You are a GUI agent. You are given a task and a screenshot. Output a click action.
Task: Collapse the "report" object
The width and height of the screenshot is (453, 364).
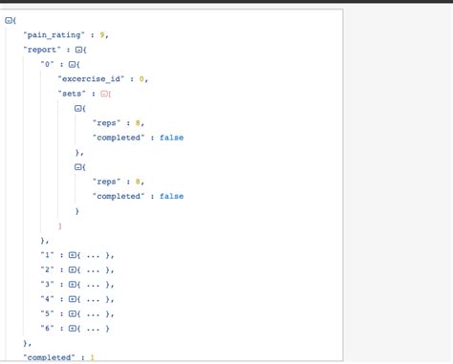pyautogui.click(x=78, y=50)
